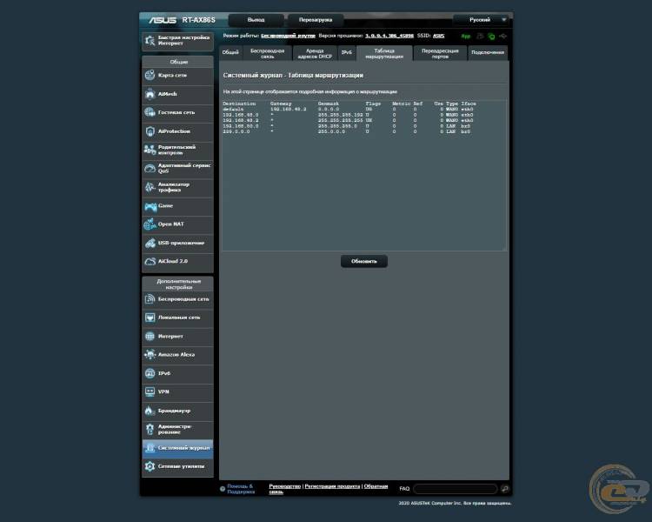Open the Регистрация продукта link
This screenshot has width=652, height=522.
(332, 486)
